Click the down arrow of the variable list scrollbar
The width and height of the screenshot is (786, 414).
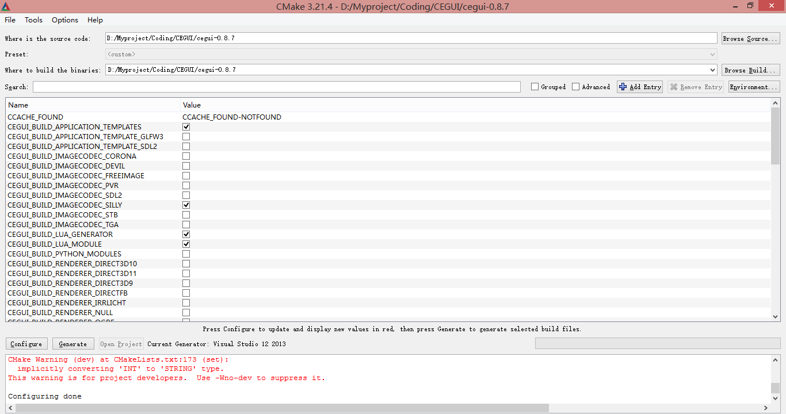[x=776, y=317]
